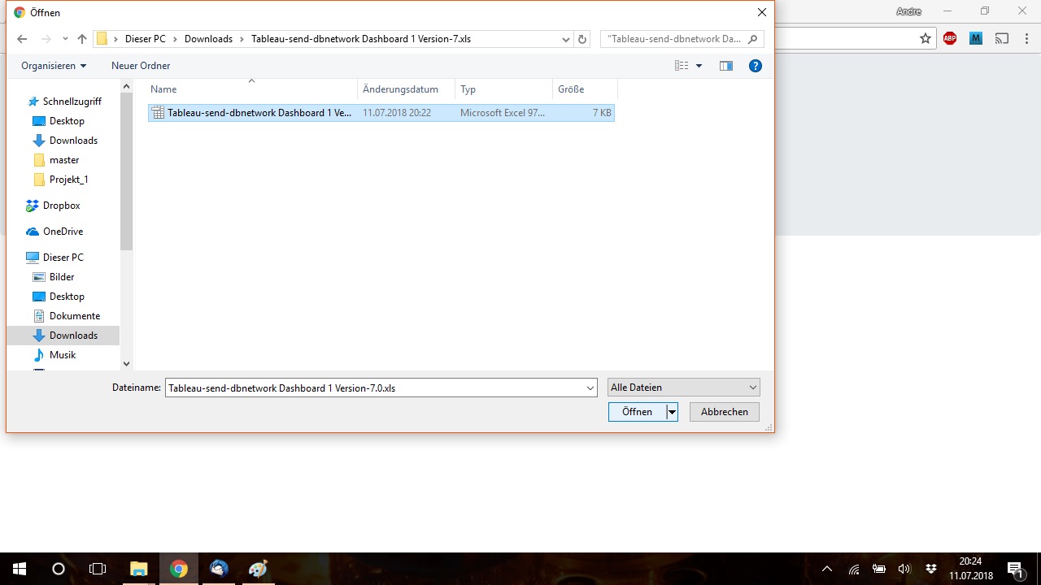Click the bookmark star in Chrome
The height and width of the screenshot is (585, 1041).
pos(925,38)
